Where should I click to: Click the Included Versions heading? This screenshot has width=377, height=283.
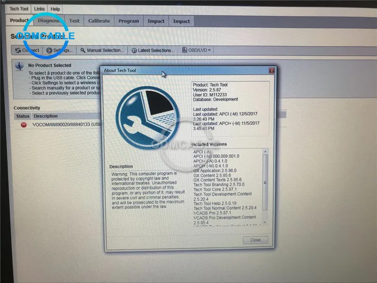209,144
